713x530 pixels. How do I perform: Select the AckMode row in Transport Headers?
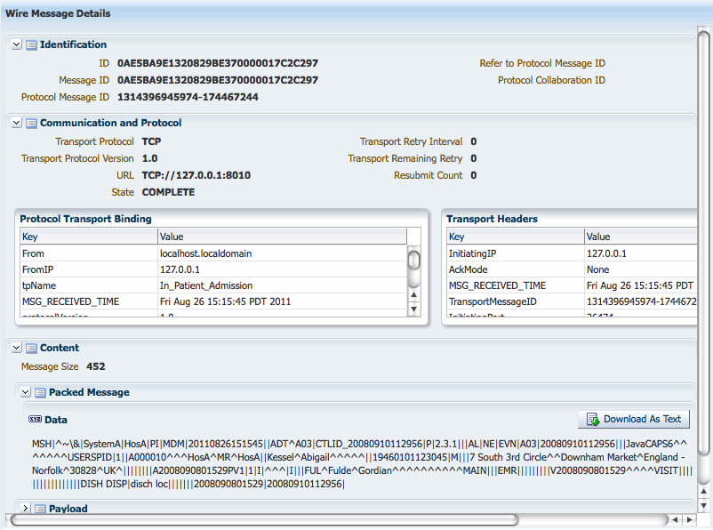(x=572, y=269)
